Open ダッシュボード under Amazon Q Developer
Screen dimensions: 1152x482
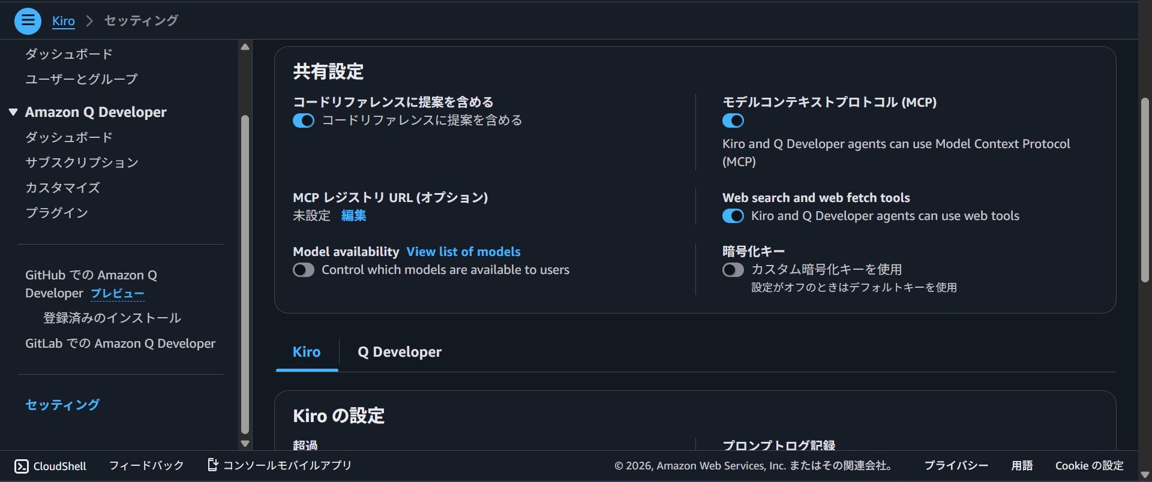pyautogui.click(x=69, y=137)
